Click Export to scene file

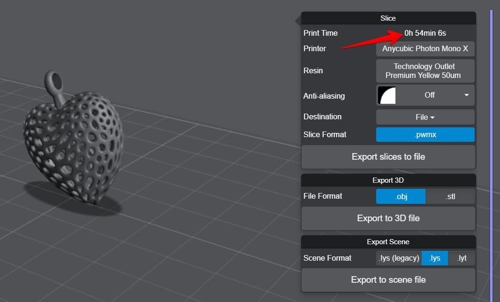click(388, 280)
